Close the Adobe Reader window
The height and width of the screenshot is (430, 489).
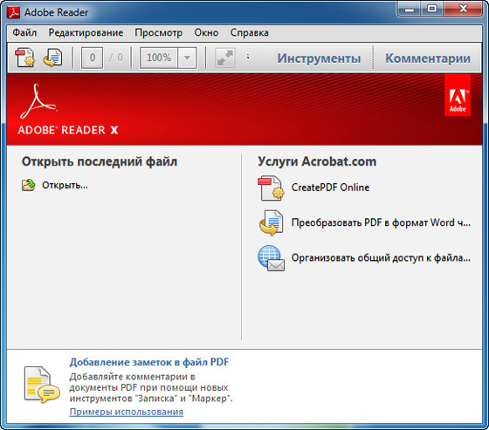(x=463, y=9)
